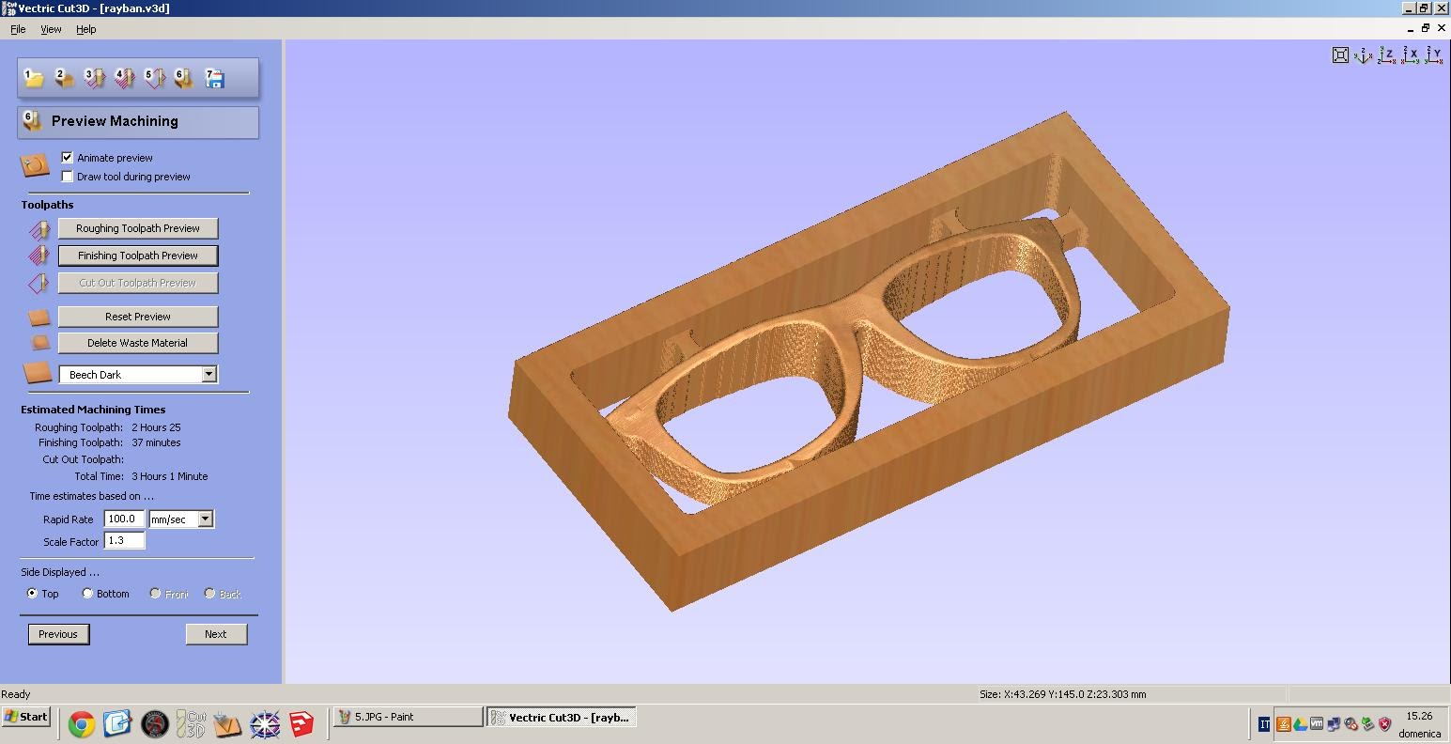Launch Cut3D from quick launch bar
Screen dimensions: 1451x744
tap(191, 724)
